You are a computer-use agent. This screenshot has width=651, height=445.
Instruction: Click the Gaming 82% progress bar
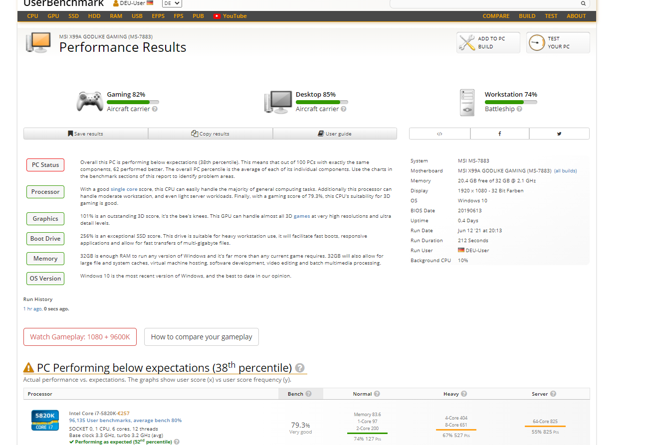pyautogui.click(x=133, y=102)
